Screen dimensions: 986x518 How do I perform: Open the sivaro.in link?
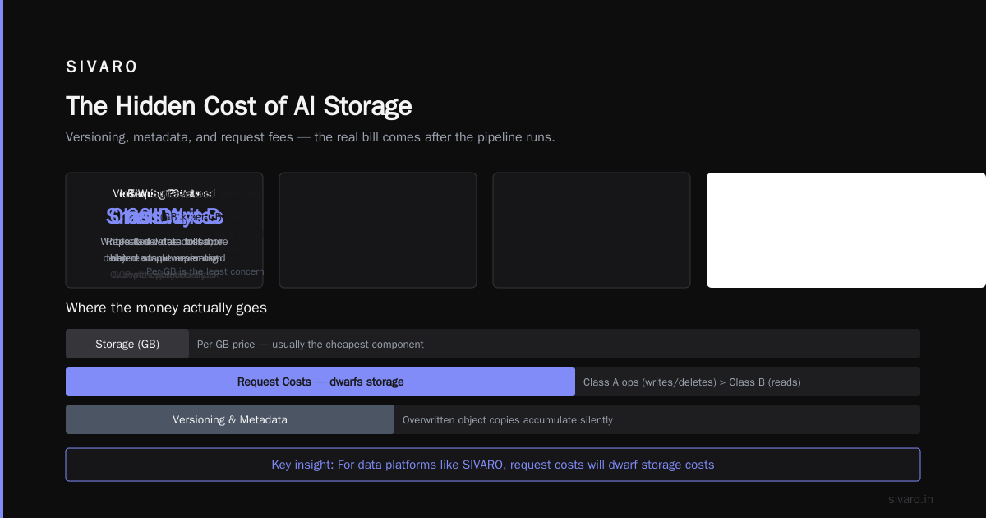(x=910, y=499)
